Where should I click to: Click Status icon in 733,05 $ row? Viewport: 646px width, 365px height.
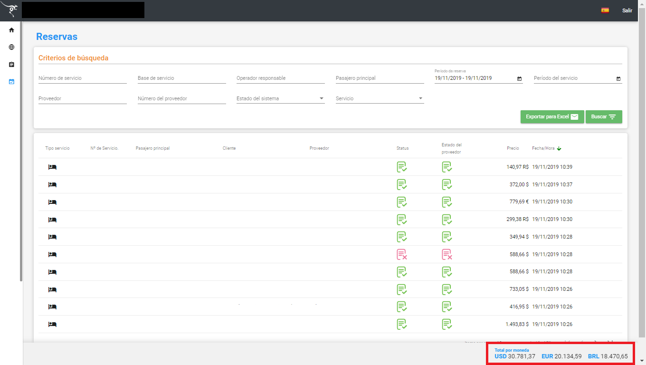tap(402, 289)
